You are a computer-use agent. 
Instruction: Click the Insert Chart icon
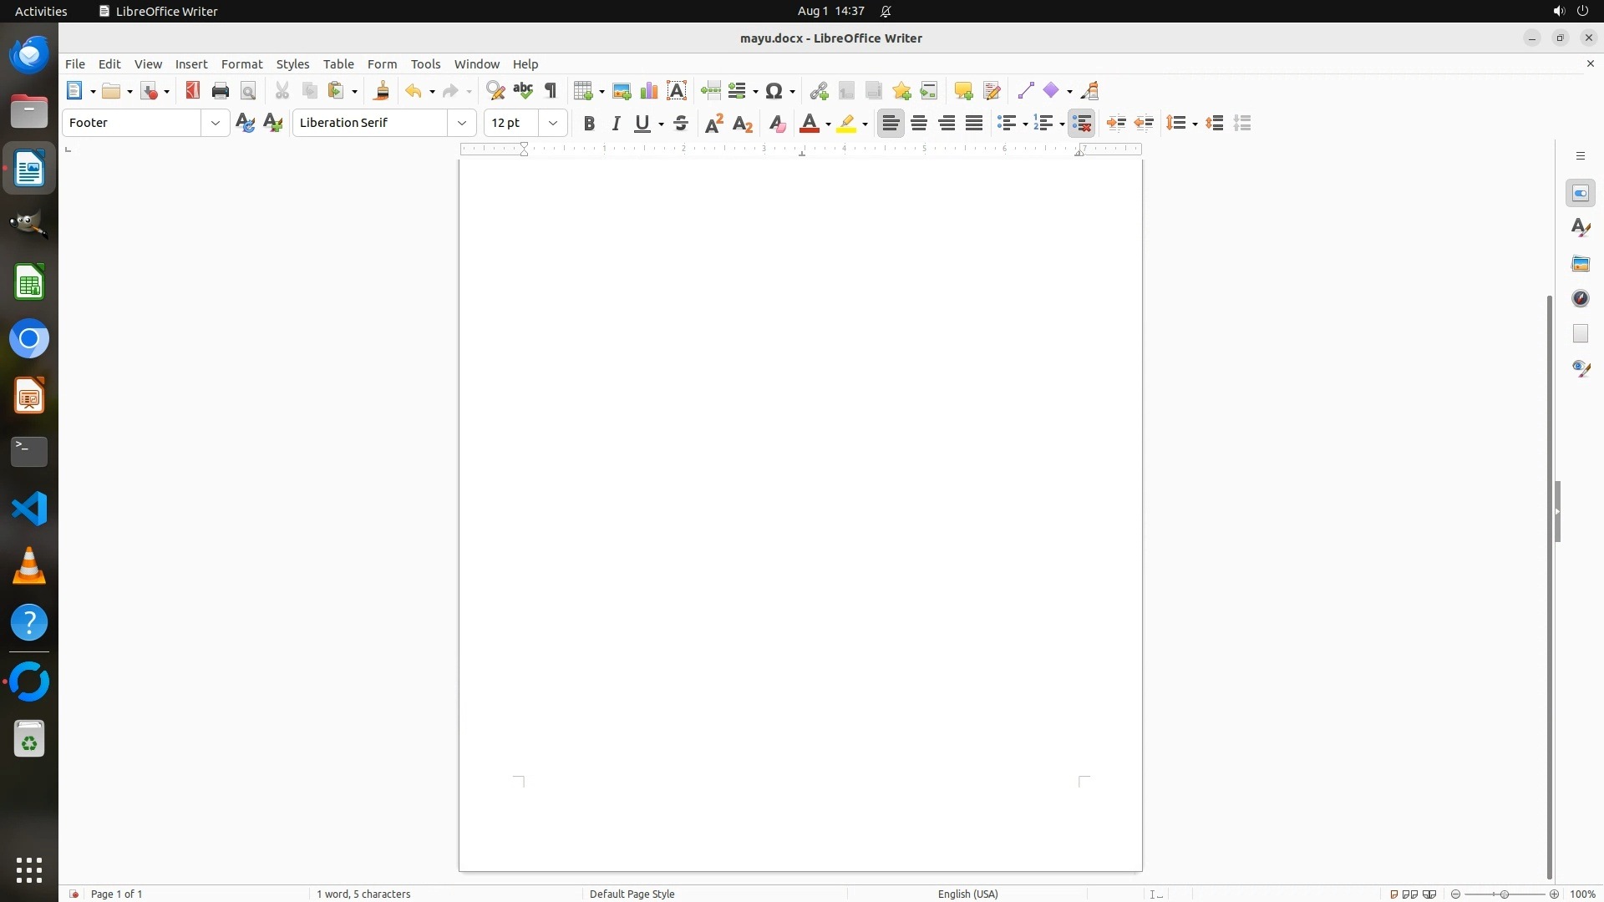click(x=649, y=91)
